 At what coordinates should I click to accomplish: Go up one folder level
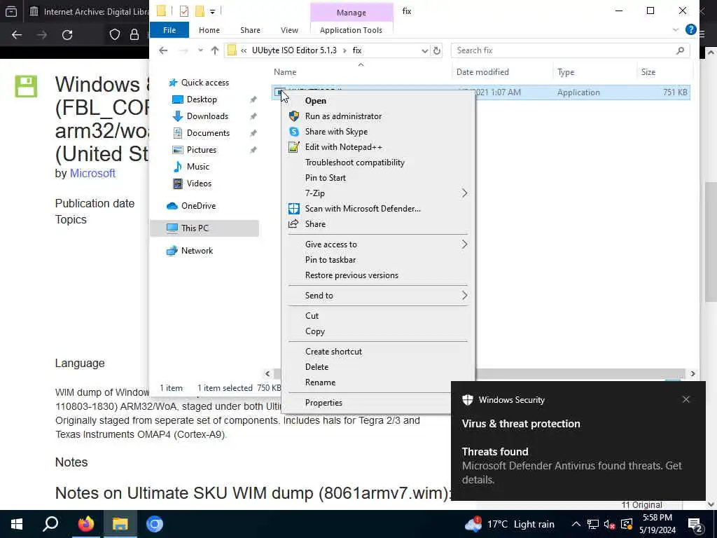click(214, 50)
